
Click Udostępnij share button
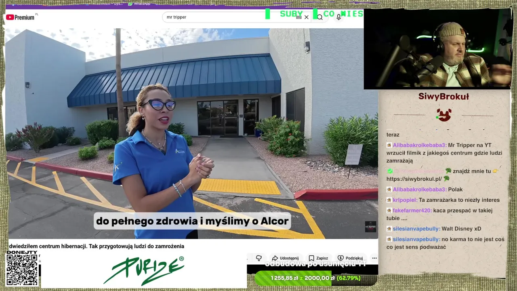[285, 258]
